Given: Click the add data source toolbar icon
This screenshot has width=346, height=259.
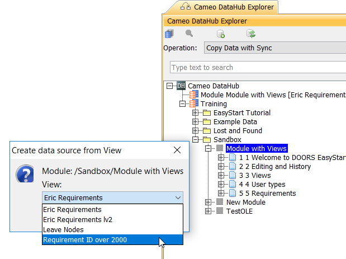Looking at the screenshot, I should [x=221, y=34].
